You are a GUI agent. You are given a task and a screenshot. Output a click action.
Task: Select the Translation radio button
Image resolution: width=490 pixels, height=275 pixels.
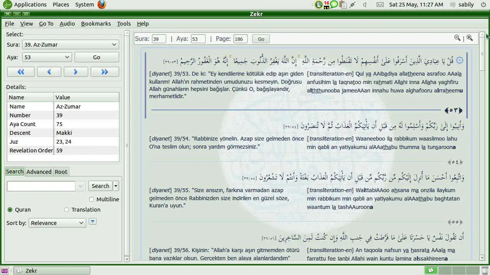click(x=67, y=210)
